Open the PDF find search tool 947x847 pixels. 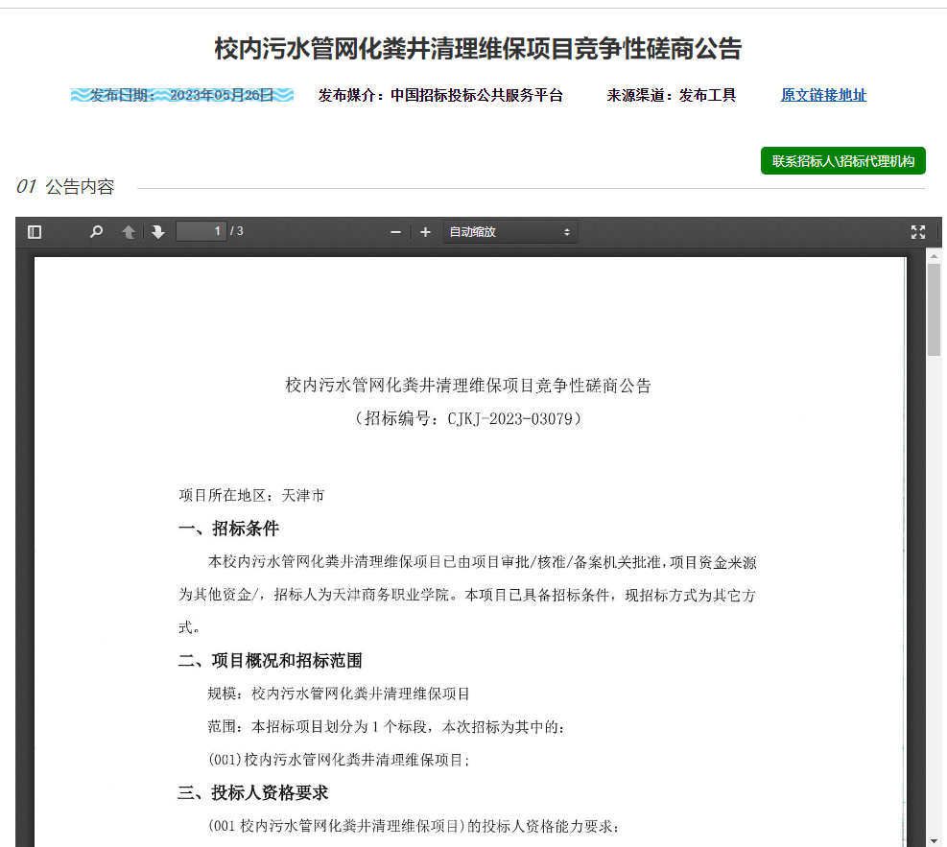click(x=96, y=232)
